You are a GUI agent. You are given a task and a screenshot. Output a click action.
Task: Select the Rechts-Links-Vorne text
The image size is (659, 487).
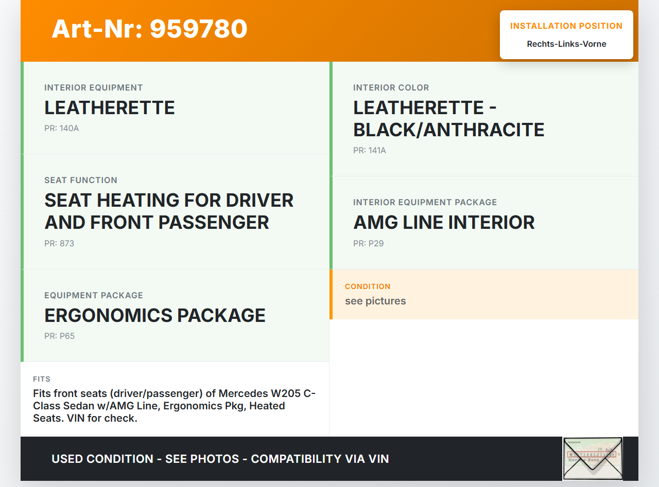[x=566, y=44]
